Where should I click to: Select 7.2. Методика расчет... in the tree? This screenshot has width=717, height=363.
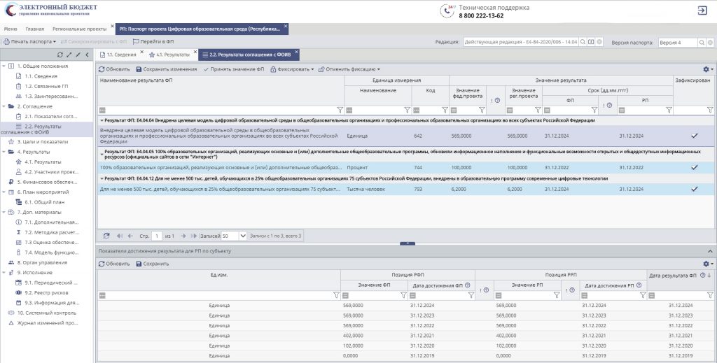51,232
